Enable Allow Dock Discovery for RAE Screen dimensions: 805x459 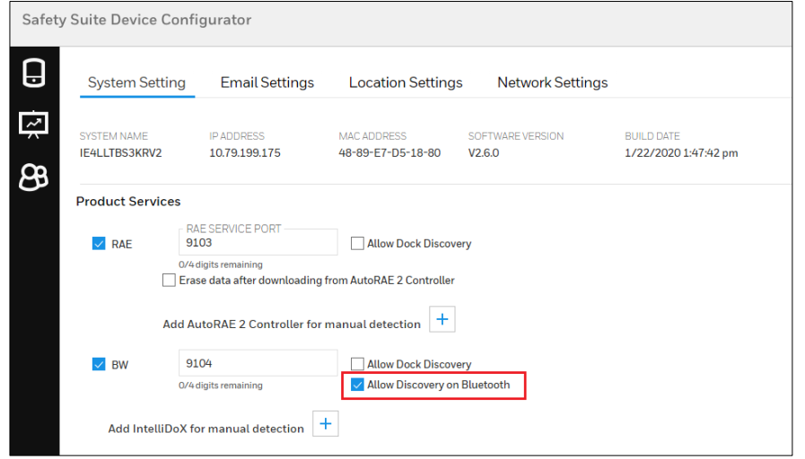357,243
